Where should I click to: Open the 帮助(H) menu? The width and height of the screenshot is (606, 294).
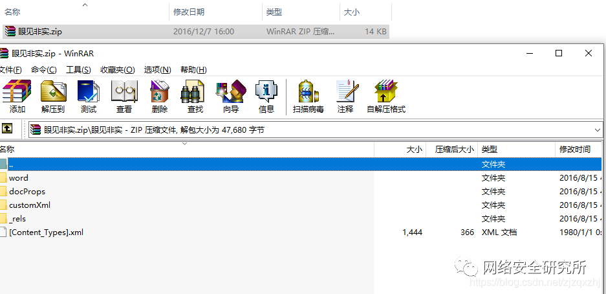tap(193, 70)
